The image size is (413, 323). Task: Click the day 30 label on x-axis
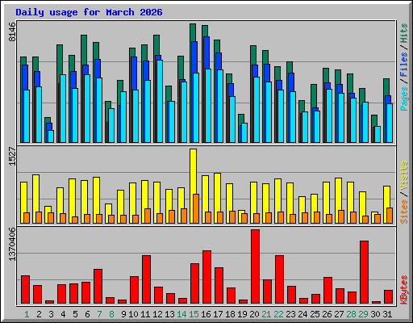coord(375,314)
